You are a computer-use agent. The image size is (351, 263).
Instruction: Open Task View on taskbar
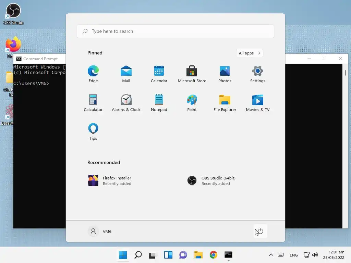coord(153,255)
